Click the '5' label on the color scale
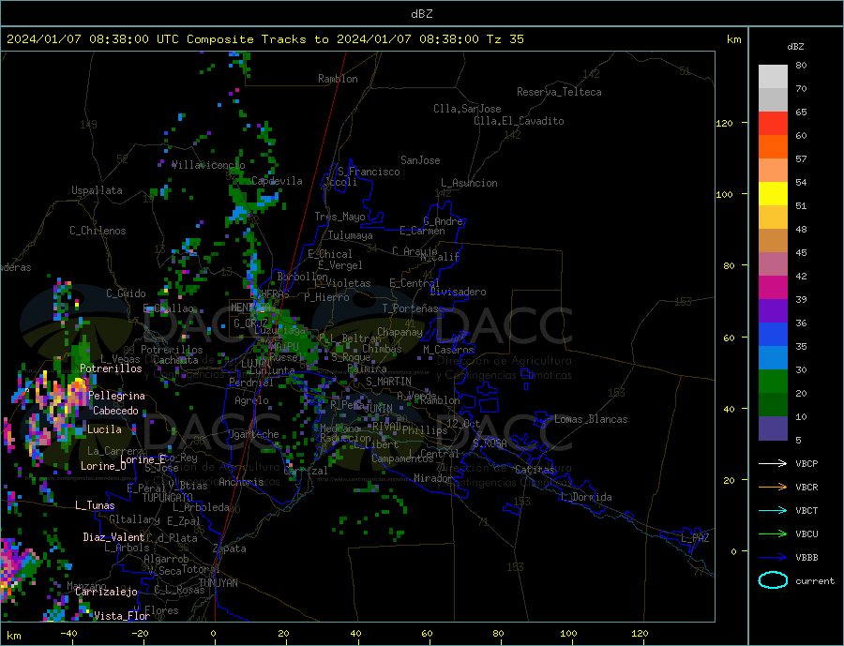Image resolution: width=844 pixels, height=646 pixels. 798,441
